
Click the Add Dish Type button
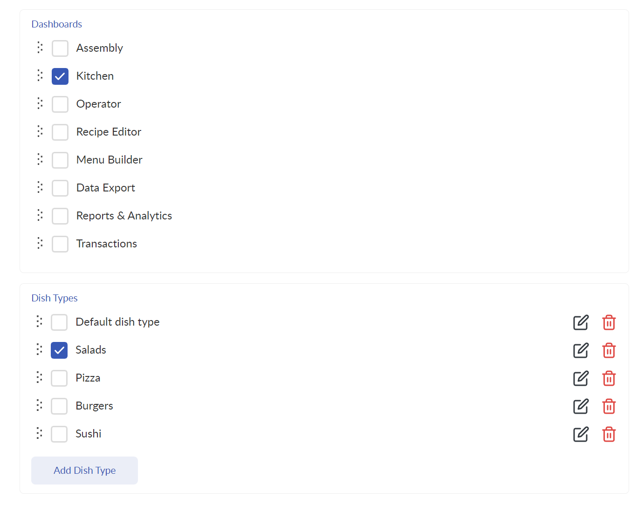tap(84, 471)
